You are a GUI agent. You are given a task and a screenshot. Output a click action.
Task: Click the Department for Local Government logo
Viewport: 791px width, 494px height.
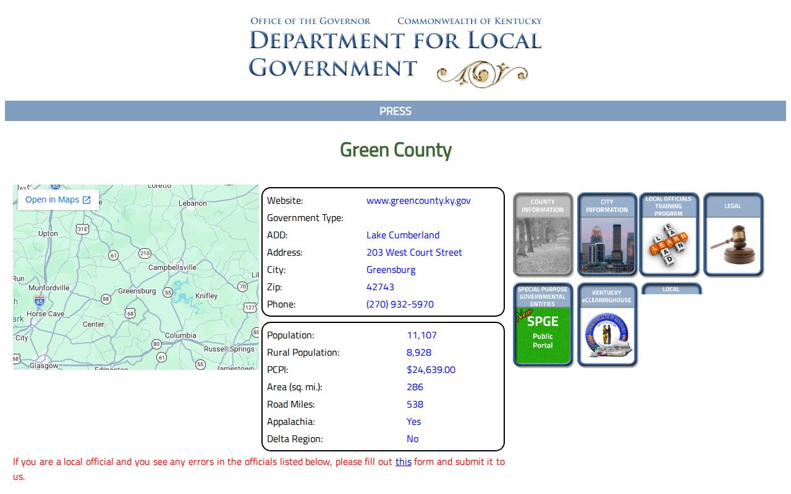click(x=395, y=52)
